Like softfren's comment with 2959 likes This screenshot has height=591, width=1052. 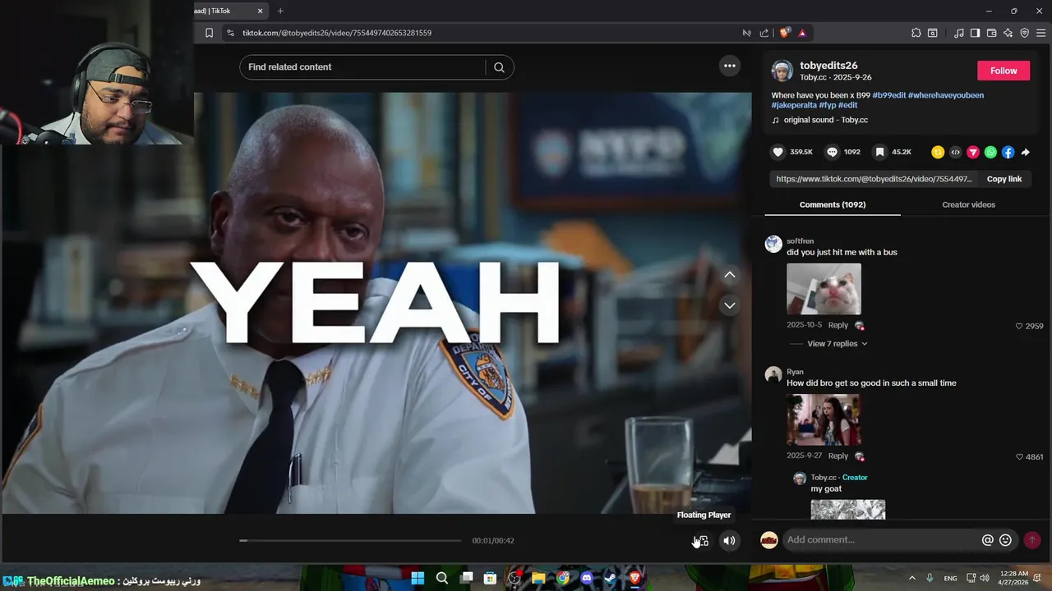[x=1019, y=326]
